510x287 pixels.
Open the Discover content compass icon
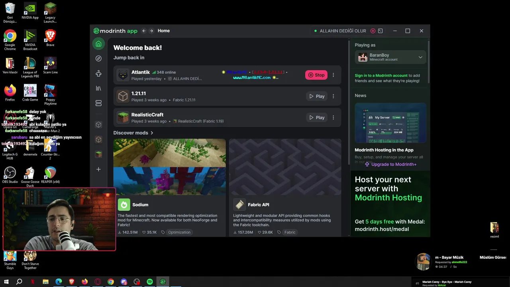pos(98,59)
